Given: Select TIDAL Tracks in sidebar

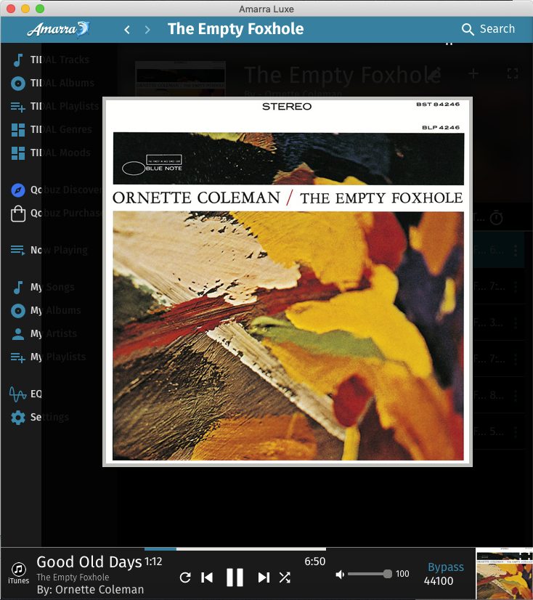Looking at the screenshot, I should (60, 60).
